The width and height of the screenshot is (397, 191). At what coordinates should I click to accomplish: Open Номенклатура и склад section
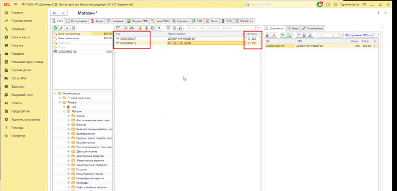(x=27, y=62)
